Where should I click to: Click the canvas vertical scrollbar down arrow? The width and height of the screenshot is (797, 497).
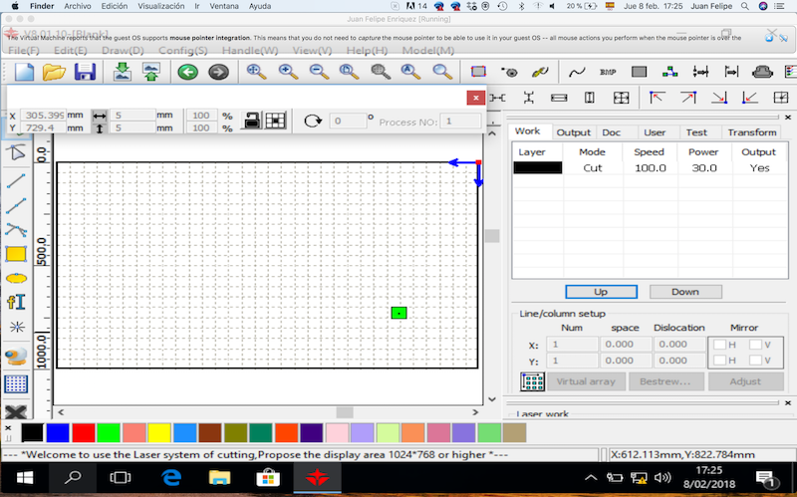[492, 399]
